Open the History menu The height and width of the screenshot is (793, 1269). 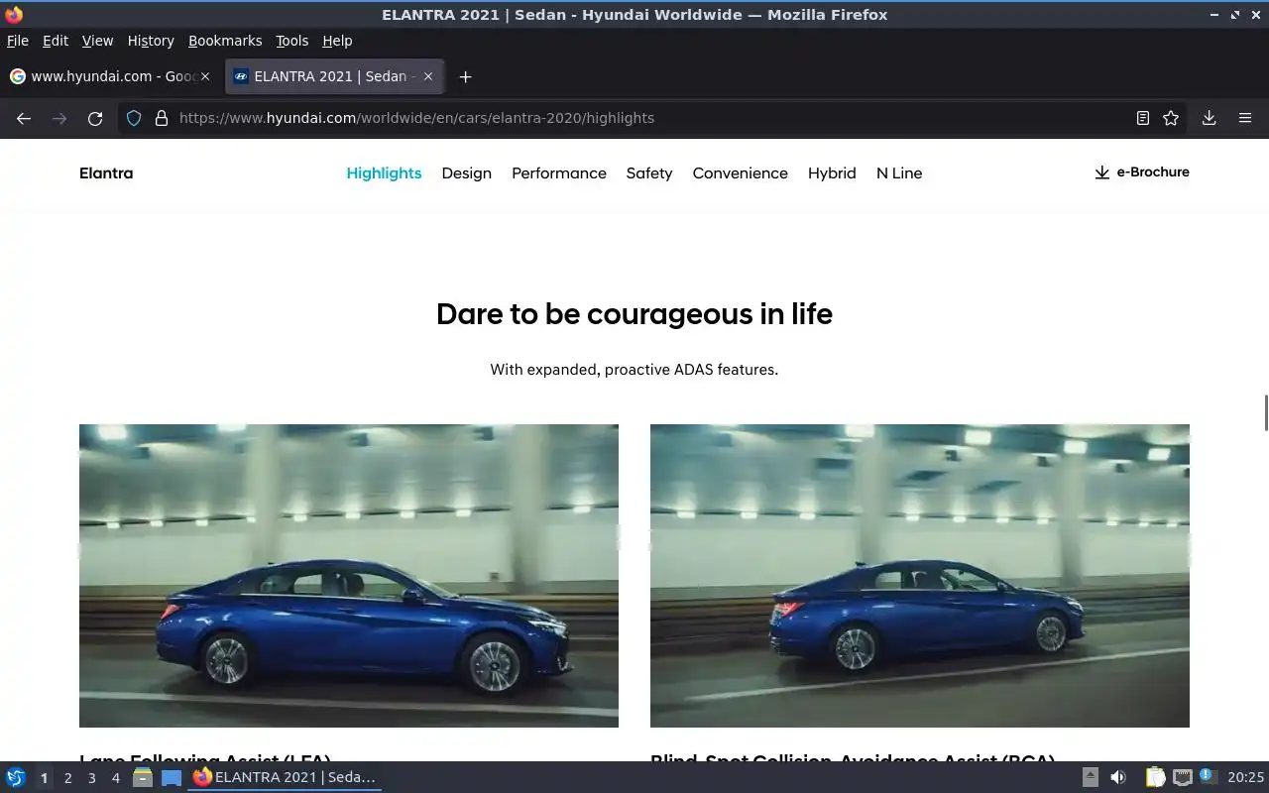151,41
